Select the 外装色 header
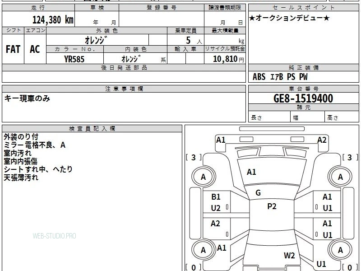361x271 pixels. (106, 31)
